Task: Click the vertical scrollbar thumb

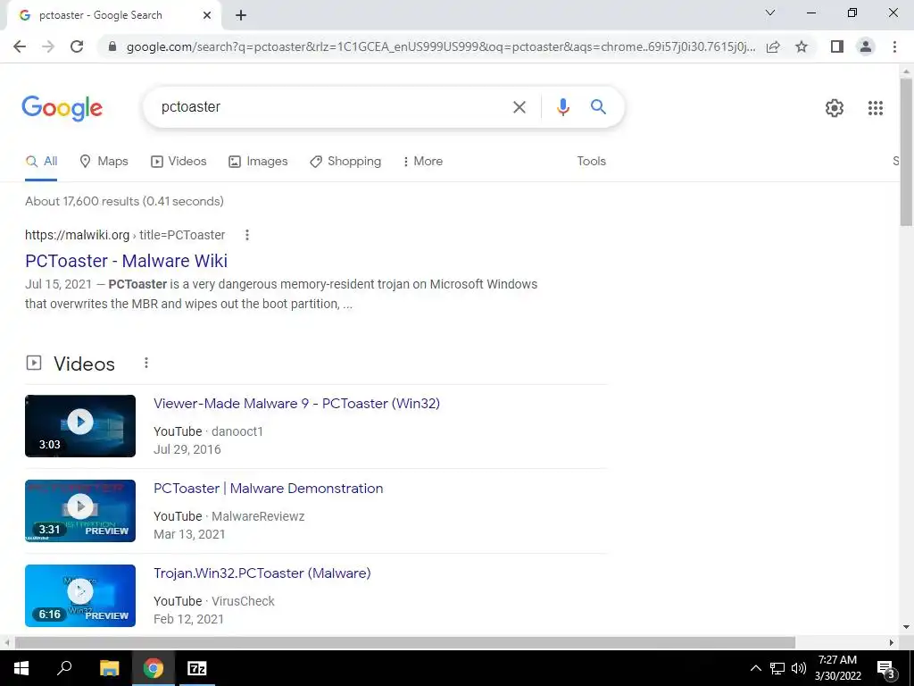Action: (906, 151)
